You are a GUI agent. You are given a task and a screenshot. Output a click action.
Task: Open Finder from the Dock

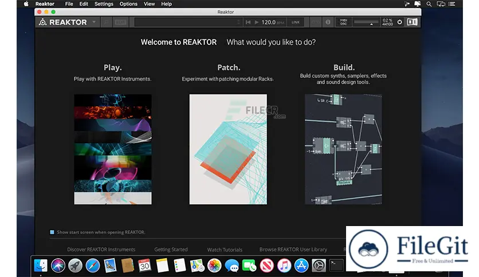pyautogui.click(x=41, y=266)
